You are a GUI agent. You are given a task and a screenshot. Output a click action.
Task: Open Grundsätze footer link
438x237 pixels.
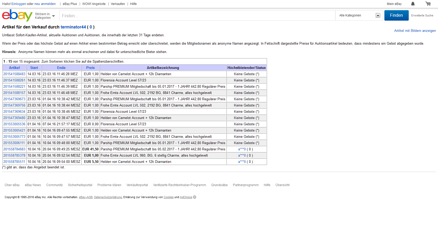(x=219, y=185)
